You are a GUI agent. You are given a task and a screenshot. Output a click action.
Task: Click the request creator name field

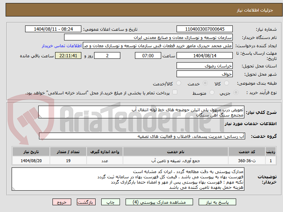click(x=158, y=46)
